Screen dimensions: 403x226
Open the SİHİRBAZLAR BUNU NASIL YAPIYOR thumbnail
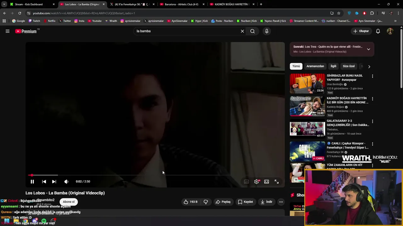coord(307,83)
